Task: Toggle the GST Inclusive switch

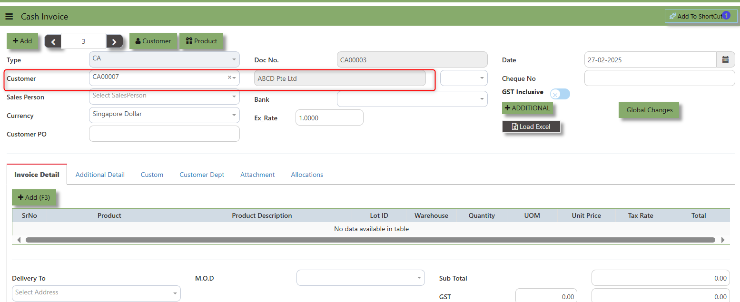Action: pos(560,94)
